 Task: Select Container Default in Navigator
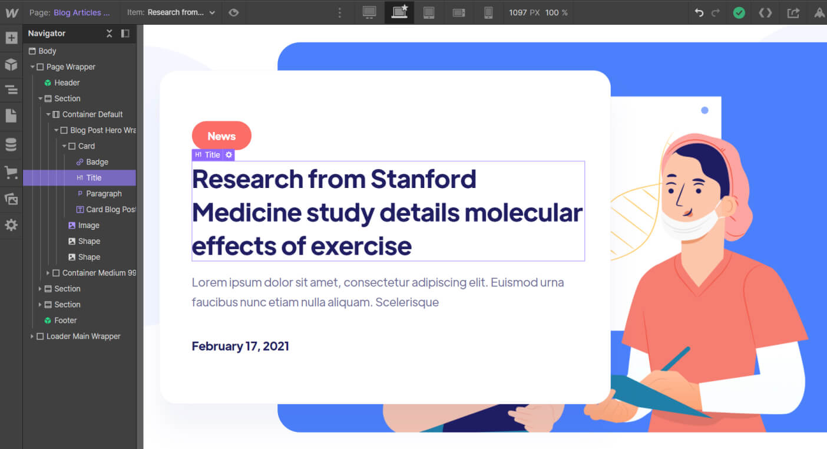tap(80, 114)
